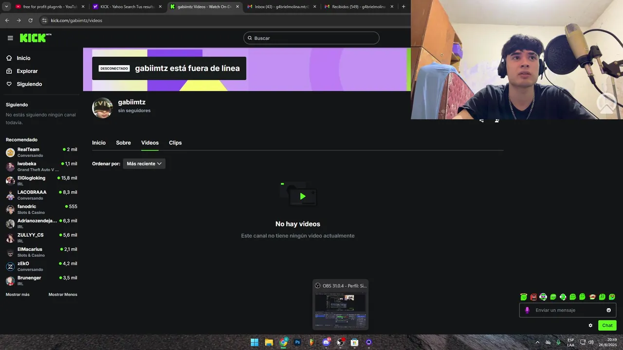Click gabiimtz profile avatar

pos(102,108)
